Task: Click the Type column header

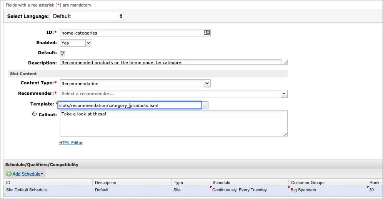Action: click(191, 183)
